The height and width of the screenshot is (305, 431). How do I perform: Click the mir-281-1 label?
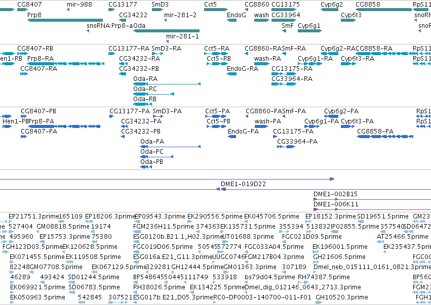coord(182,36)
